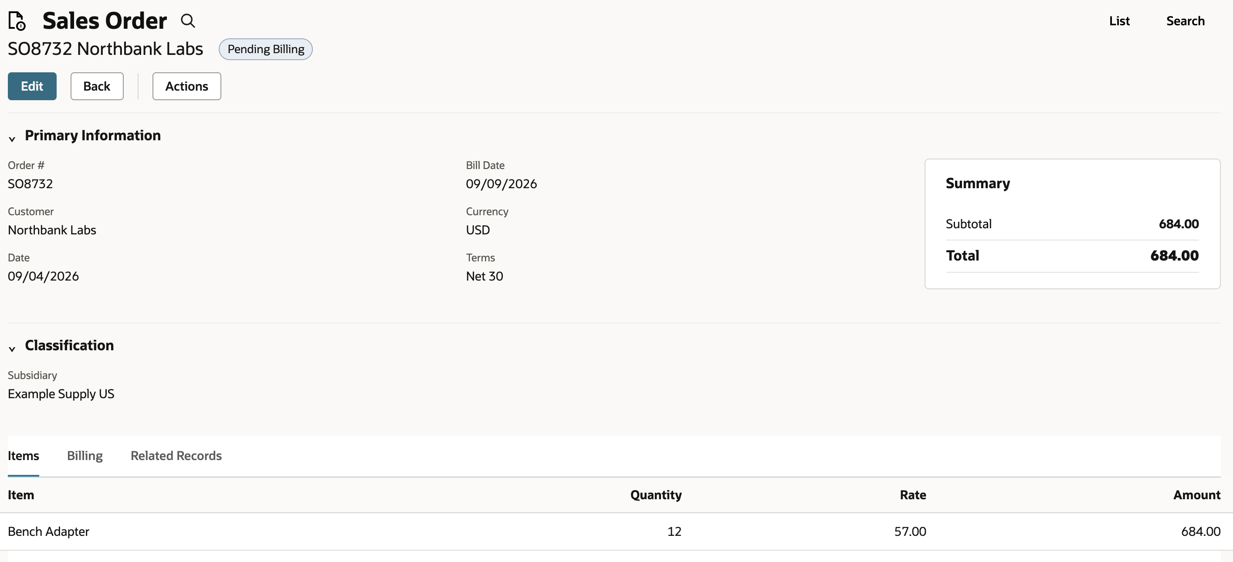1233x562 pixels.
Task: Click quantity value 12
Action: click(x=674, y=532)
